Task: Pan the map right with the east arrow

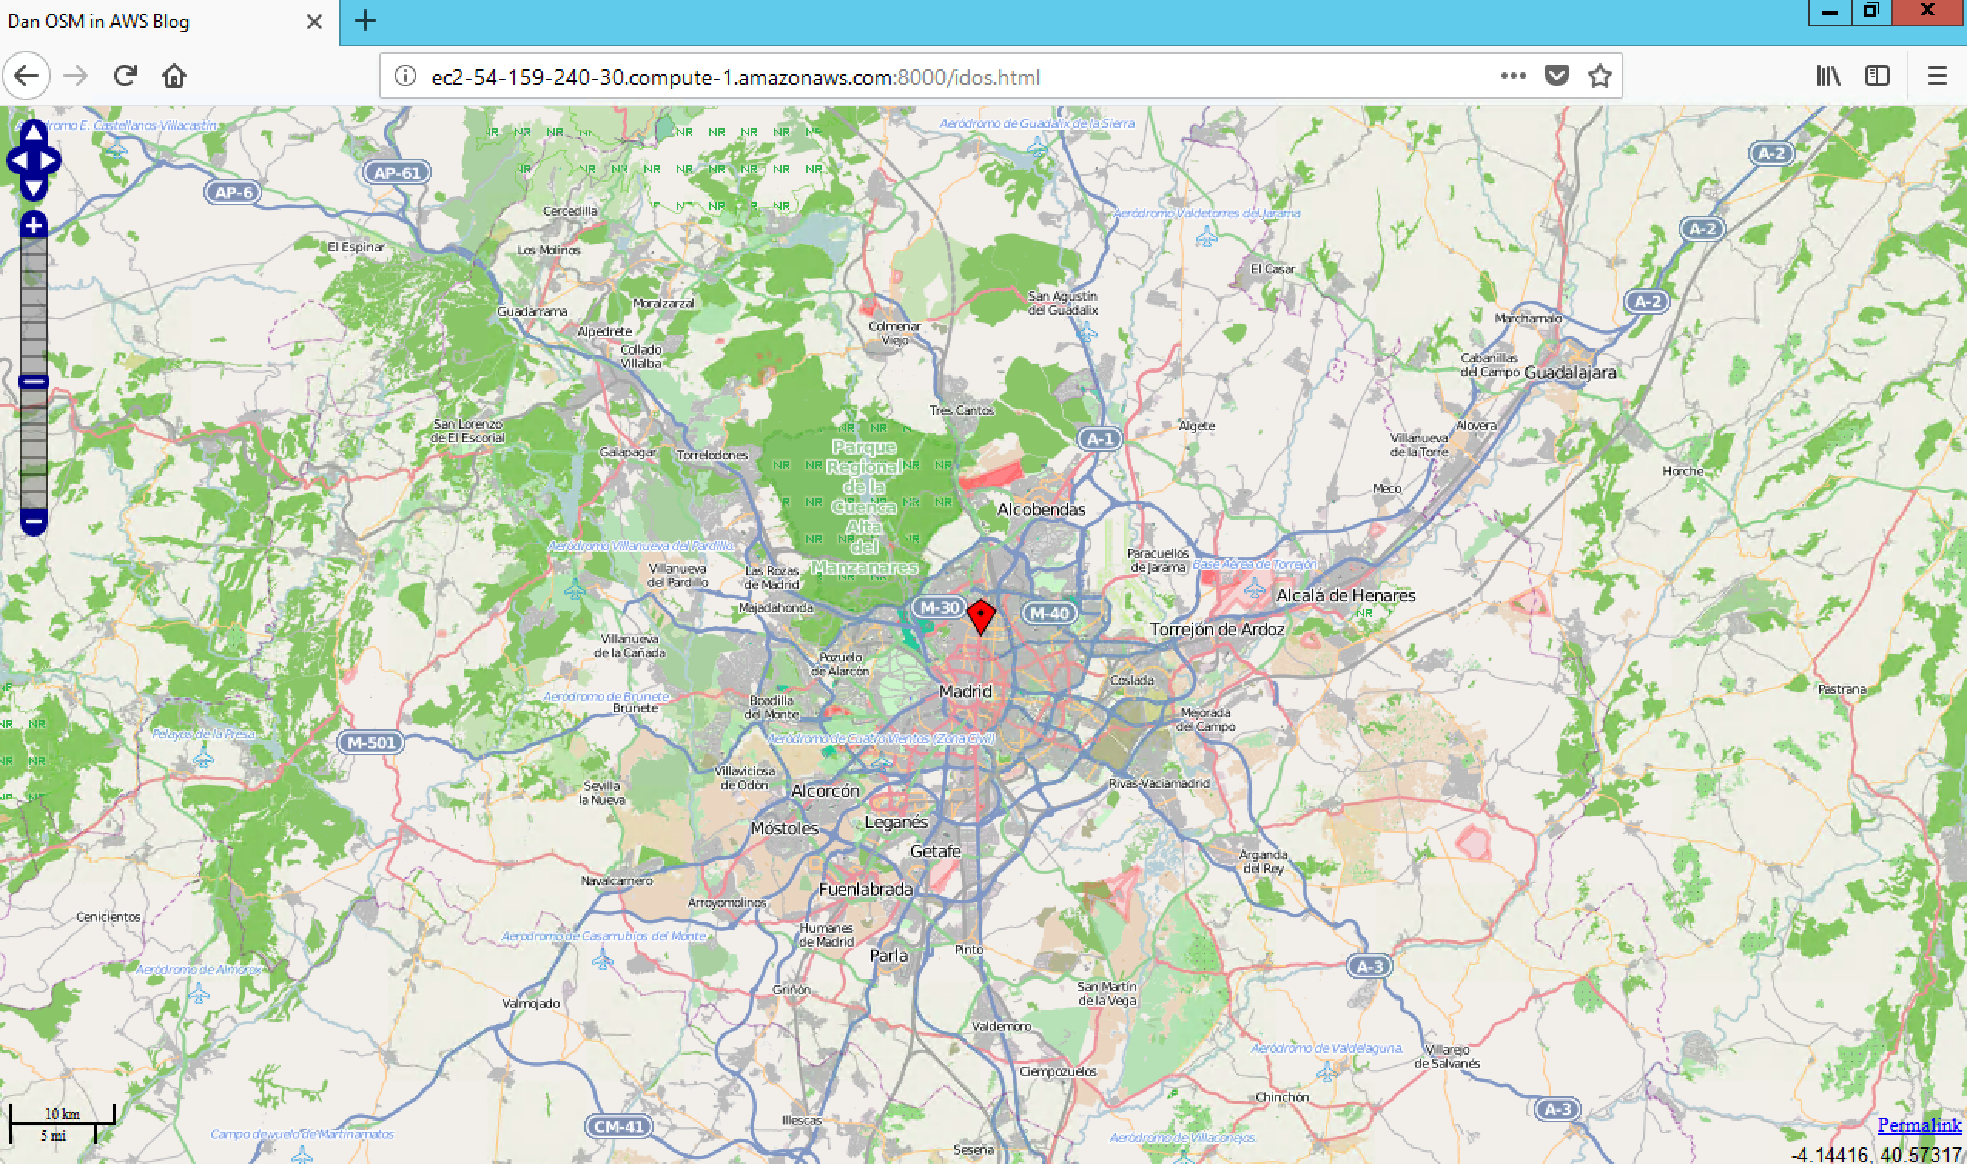Action: [x=48, y=161]
